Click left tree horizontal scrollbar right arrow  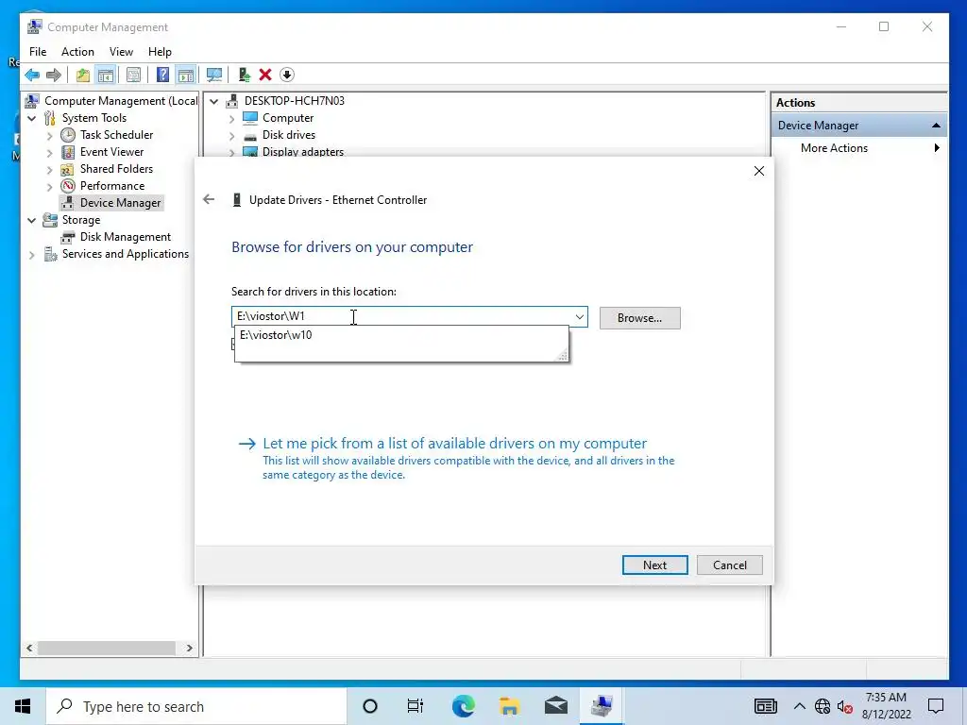click(x=189, y=648)
